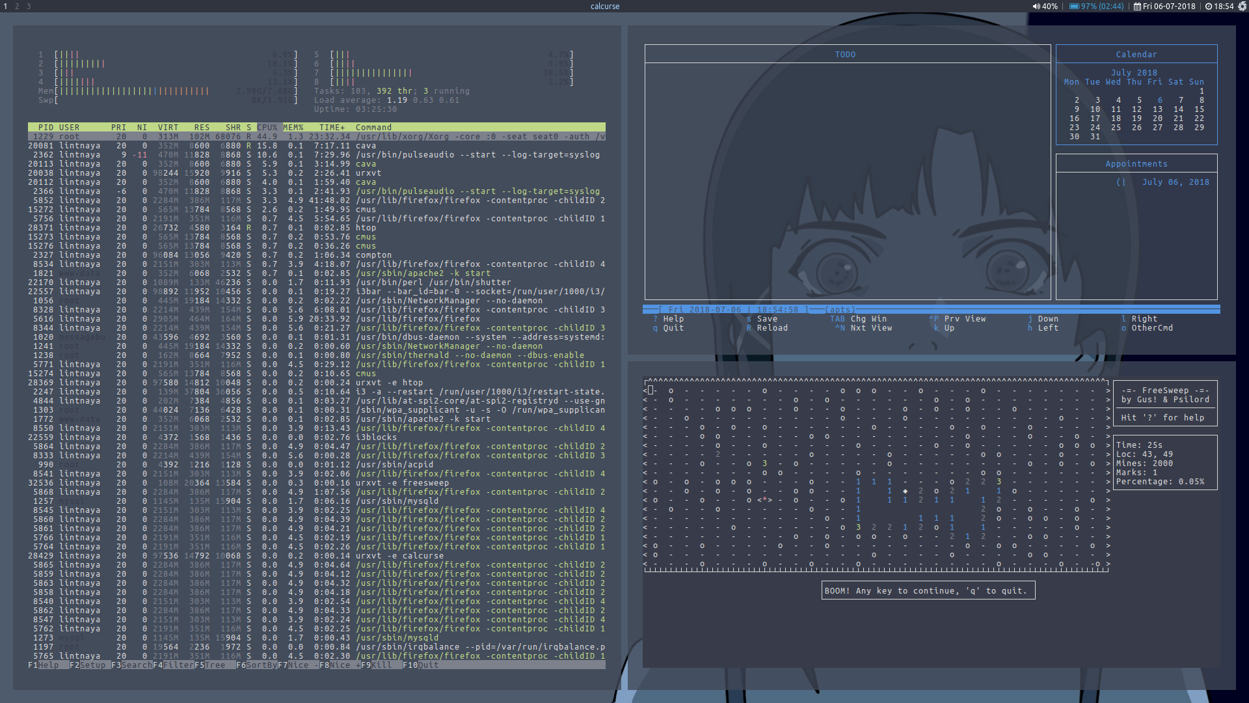The width and height of the screenshot is (1249, 703).
Task: Toggle sorting by the CPU% column header
Action: pyautogui.click(x=267, y=127)
